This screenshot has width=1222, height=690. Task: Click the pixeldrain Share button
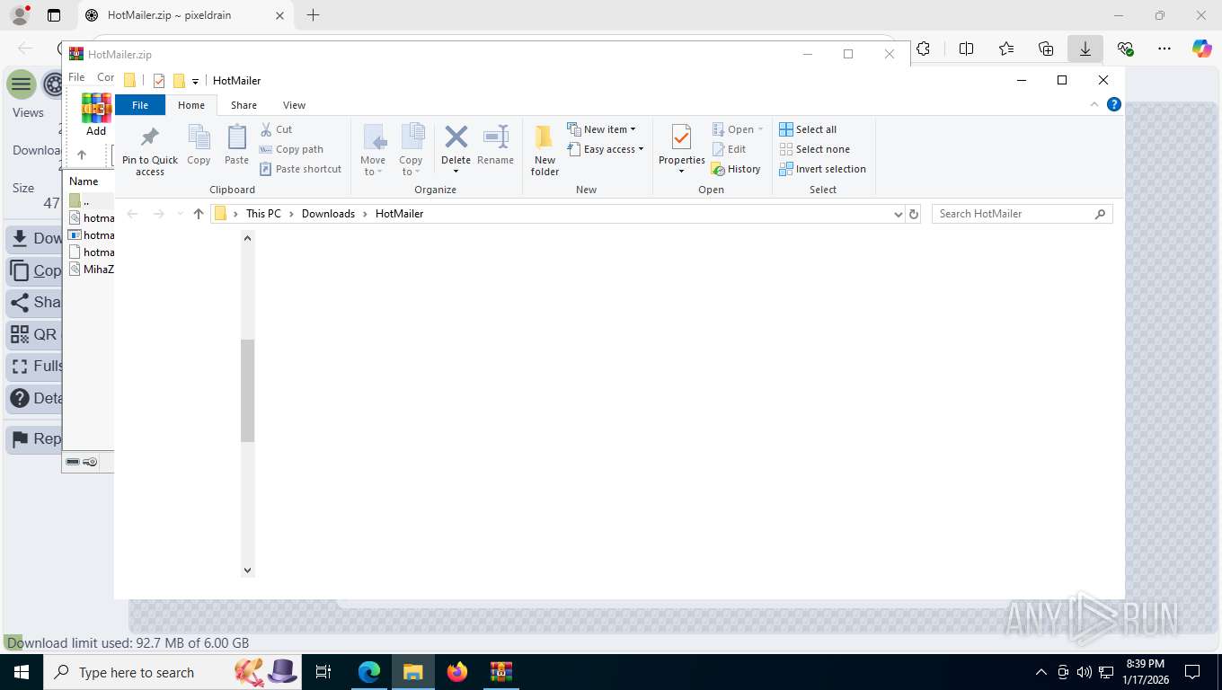point(33,302)
